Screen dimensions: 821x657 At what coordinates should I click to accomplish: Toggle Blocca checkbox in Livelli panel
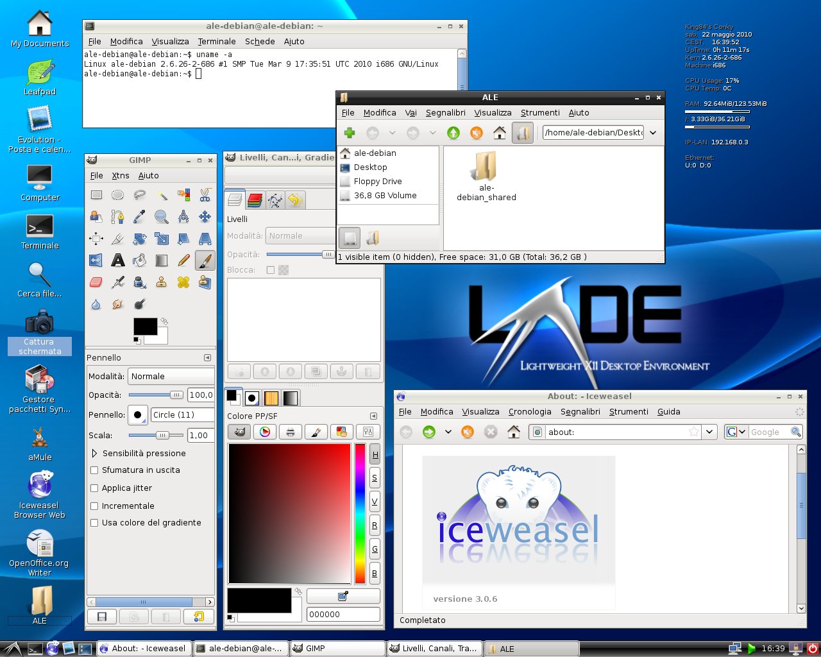pos(271,270)
